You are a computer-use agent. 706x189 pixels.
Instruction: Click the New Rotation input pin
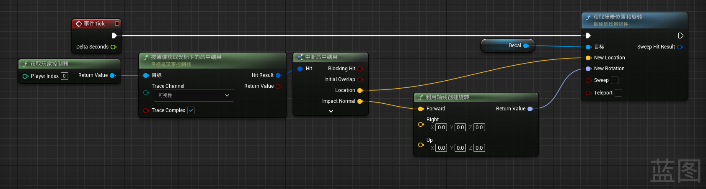(588, 69)
